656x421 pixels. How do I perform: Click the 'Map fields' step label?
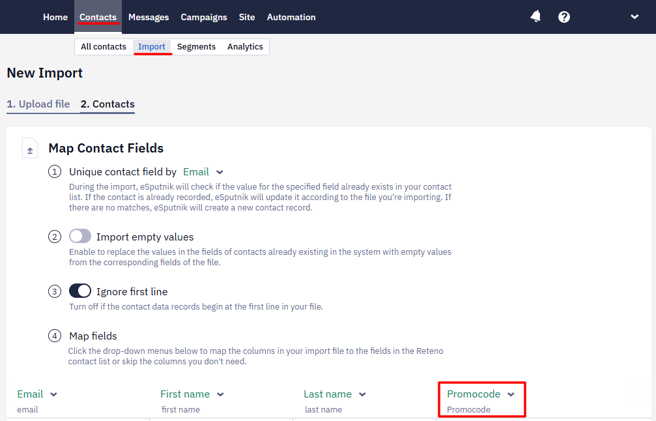click(93, 336)
